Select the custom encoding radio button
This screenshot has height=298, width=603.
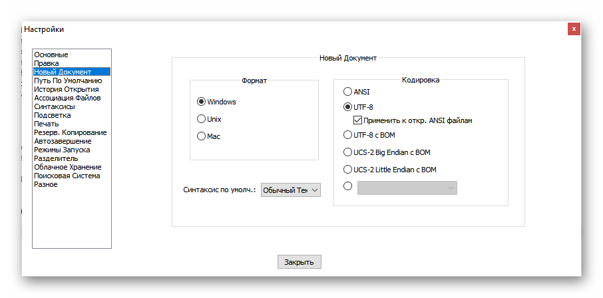(347, 187)
